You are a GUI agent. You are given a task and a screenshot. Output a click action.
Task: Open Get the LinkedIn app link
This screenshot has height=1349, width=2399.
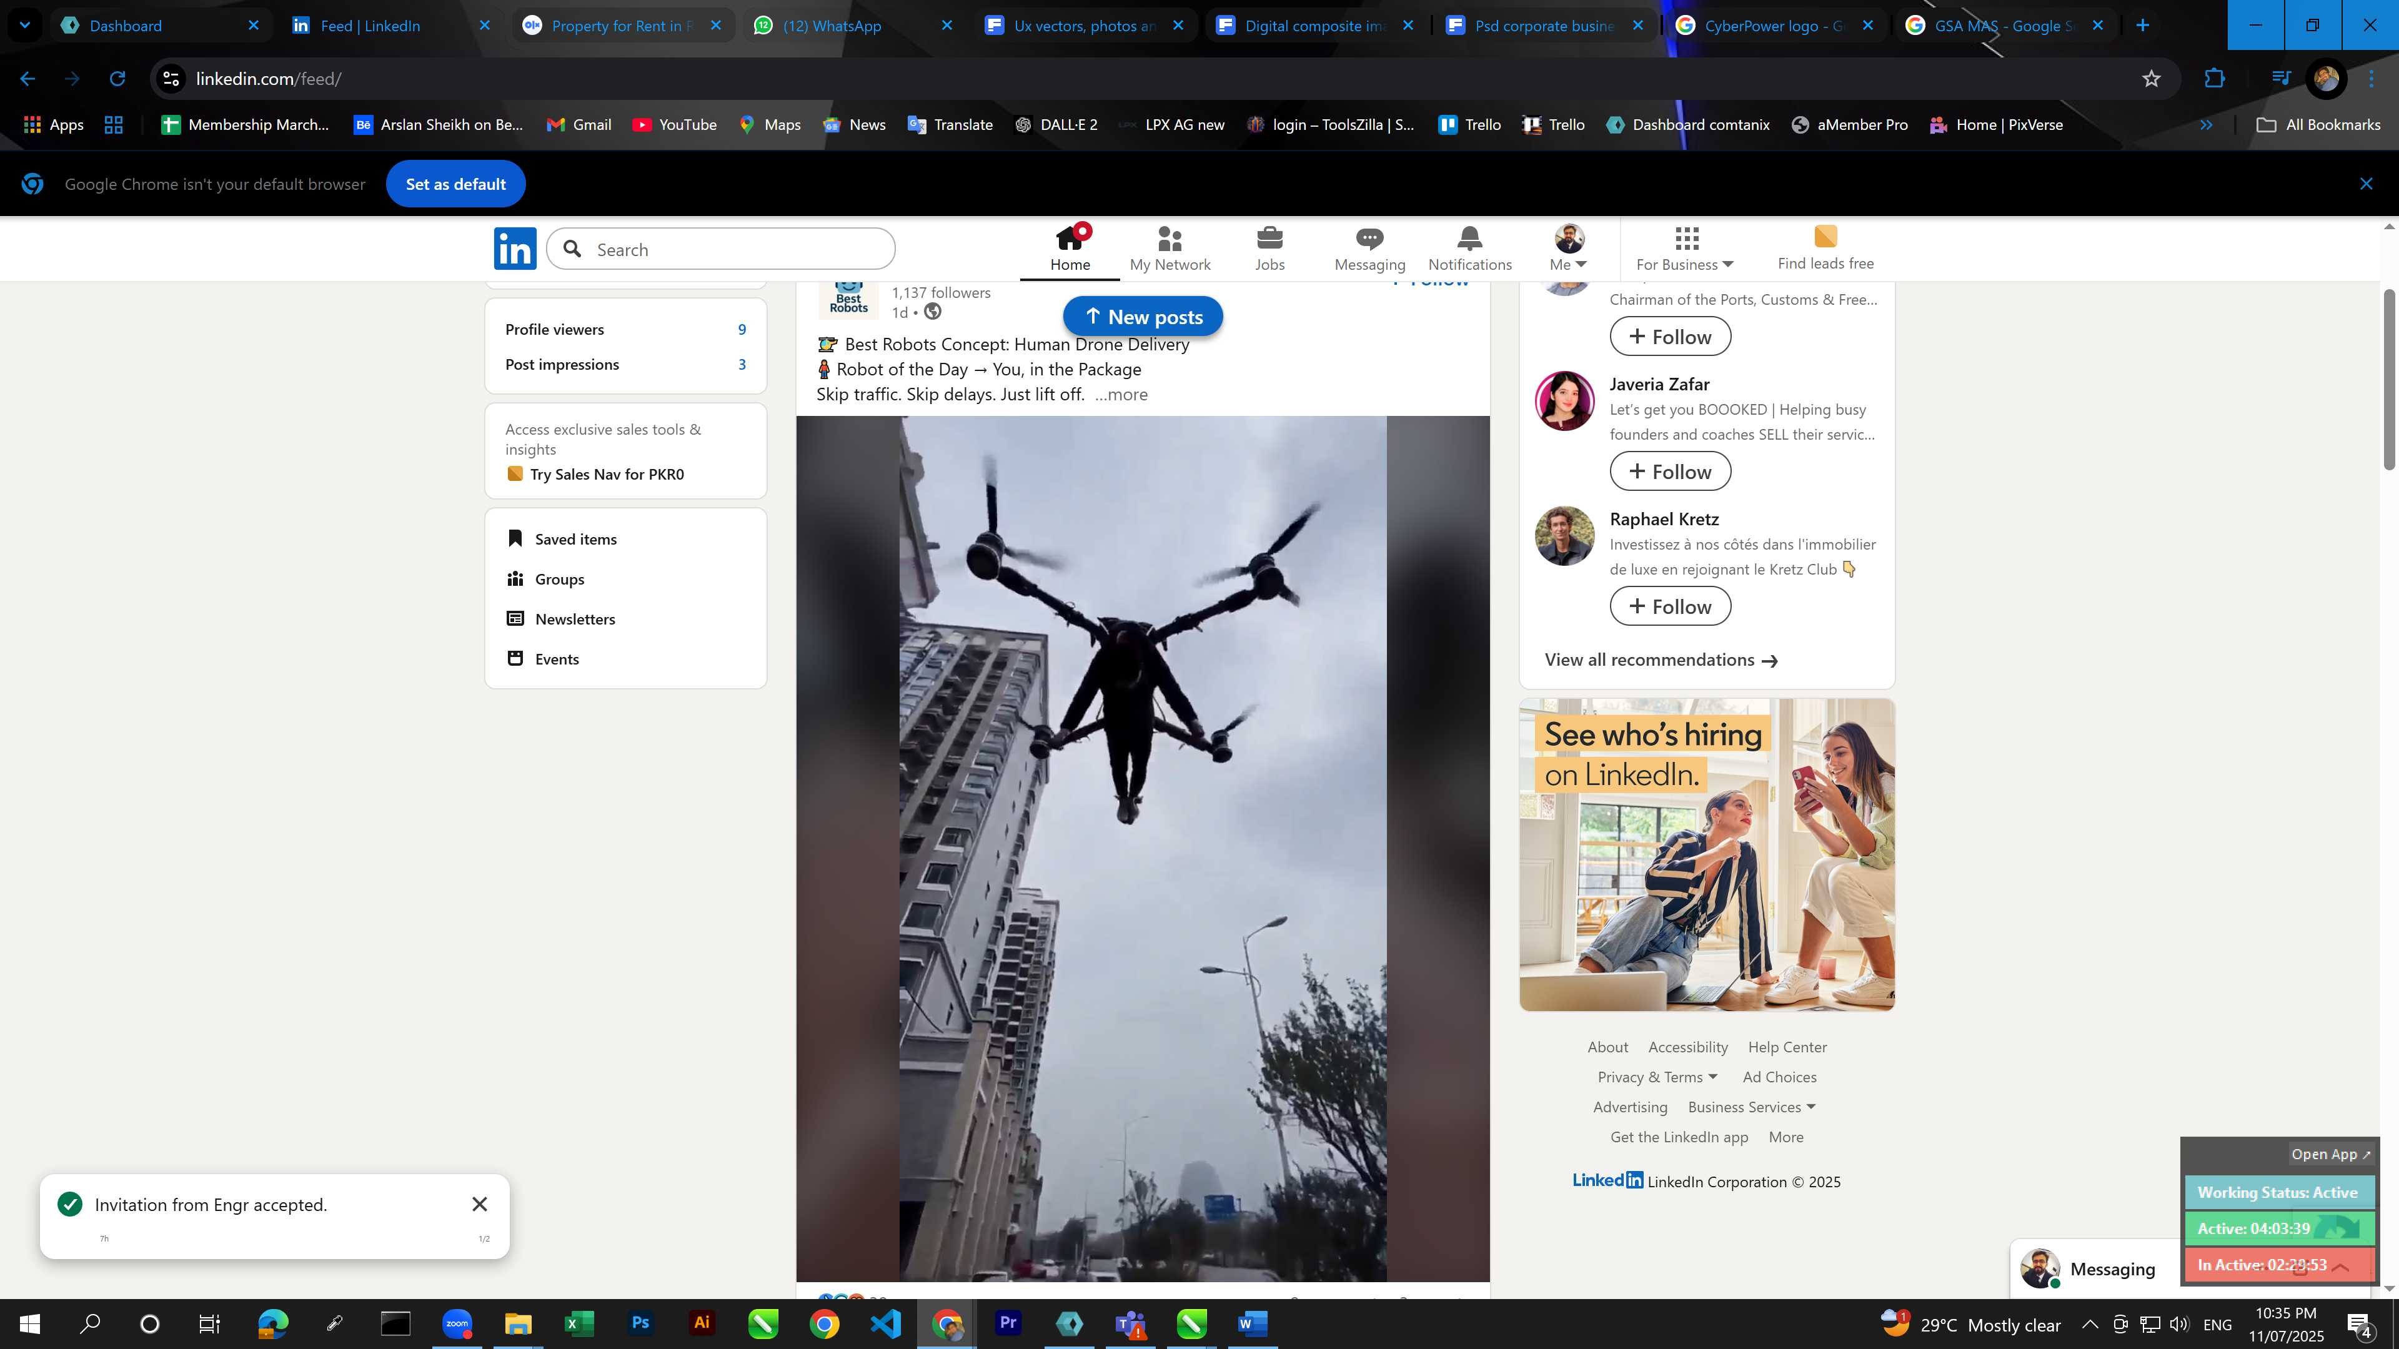coord(1679,1137)
